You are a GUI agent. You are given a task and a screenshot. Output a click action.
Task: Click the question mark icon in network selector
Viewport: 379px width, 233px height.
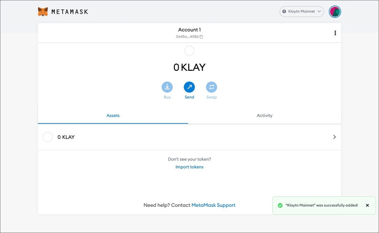(x=284, y=11)
